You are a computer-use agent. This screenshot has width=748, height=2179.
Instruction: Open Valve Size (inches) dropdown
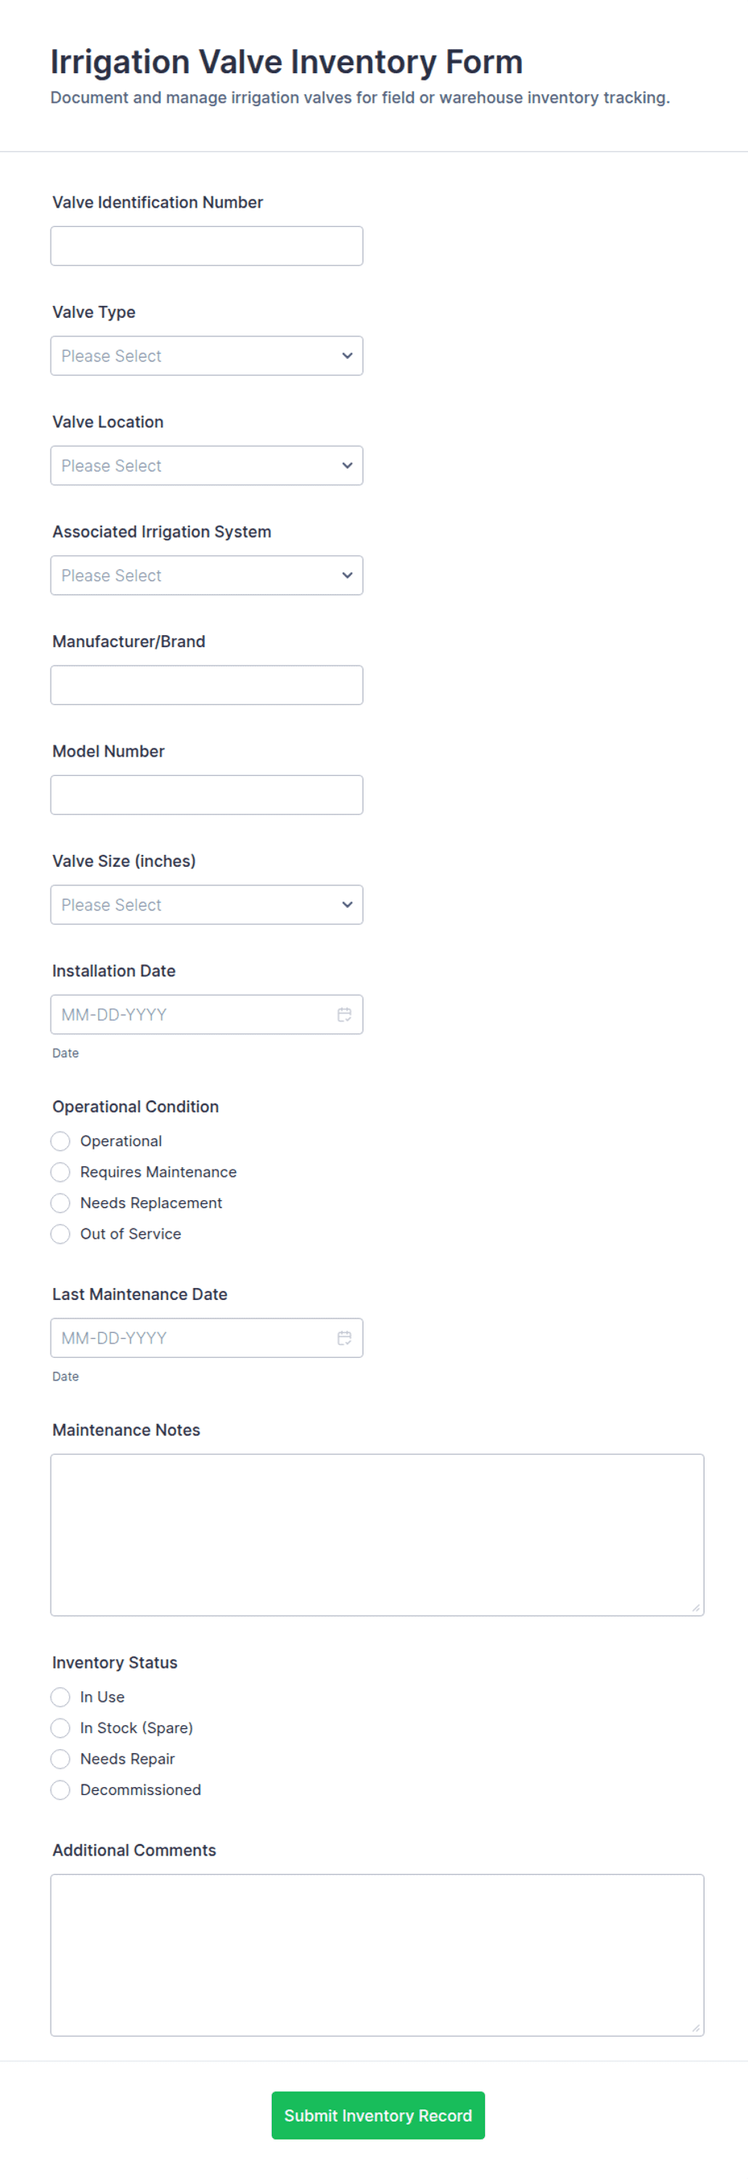click(x=206, y=904)
